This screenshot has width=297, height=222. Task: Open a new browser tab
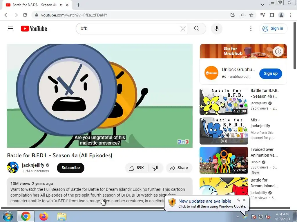[x=78, y=5]
